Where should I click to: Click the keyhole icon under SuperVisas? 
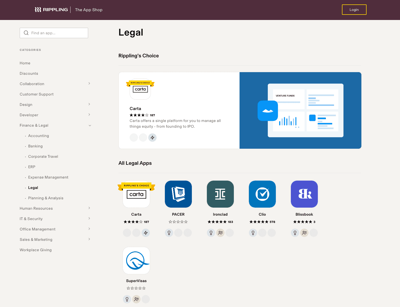coord(127,299)
